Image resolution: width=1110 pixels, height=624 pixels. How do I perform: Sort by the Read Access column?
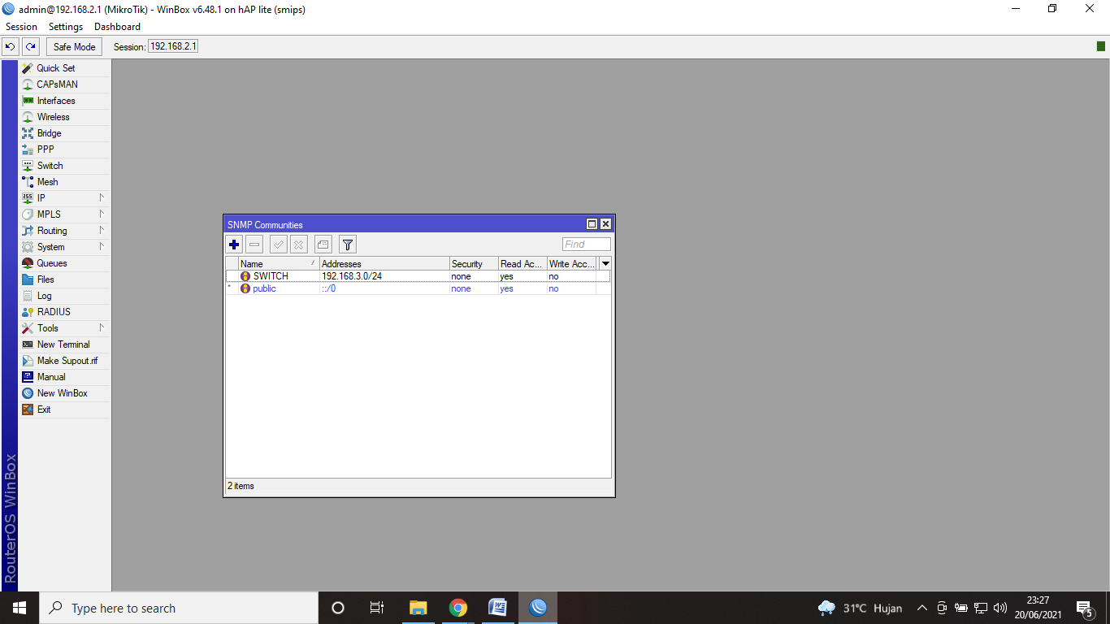[522, 264]
